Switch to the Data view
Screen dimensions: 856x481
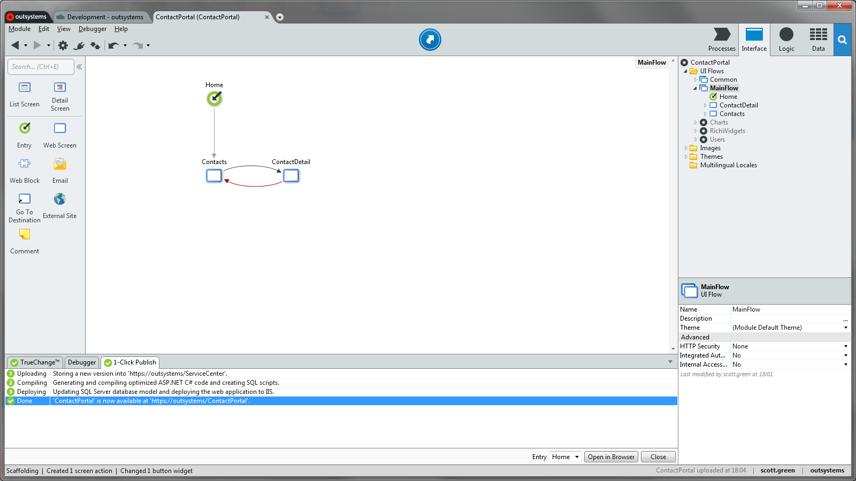pos(818,40)
